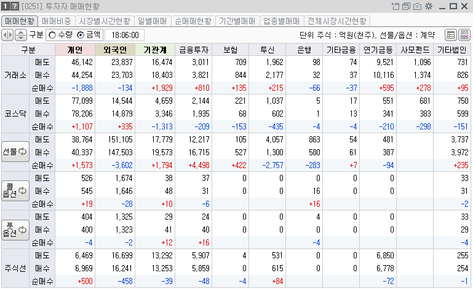Click the 코스닥 사모펀드 net value -298
Screen dimensions: 473x289
point(423,126)
